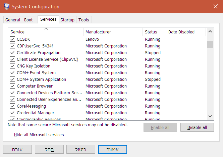The image size is (223, 157).
Task: Click the Enable all button
Action: point(160,127)
